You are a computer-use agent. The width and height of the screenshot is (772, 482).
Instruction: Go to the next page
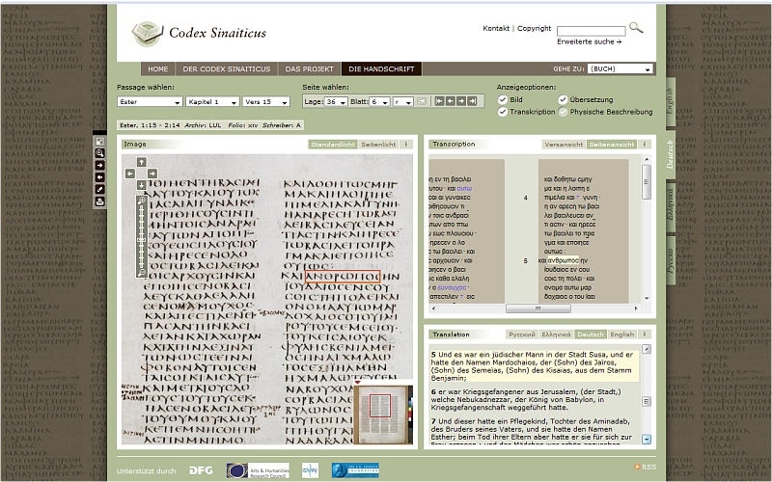461,101
